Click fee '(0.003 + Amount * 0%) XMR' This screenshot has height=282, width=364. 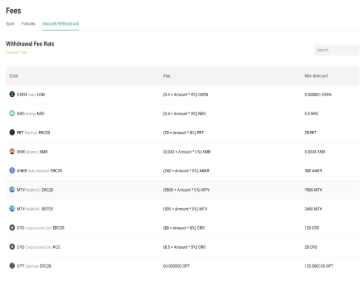point(187,152)
